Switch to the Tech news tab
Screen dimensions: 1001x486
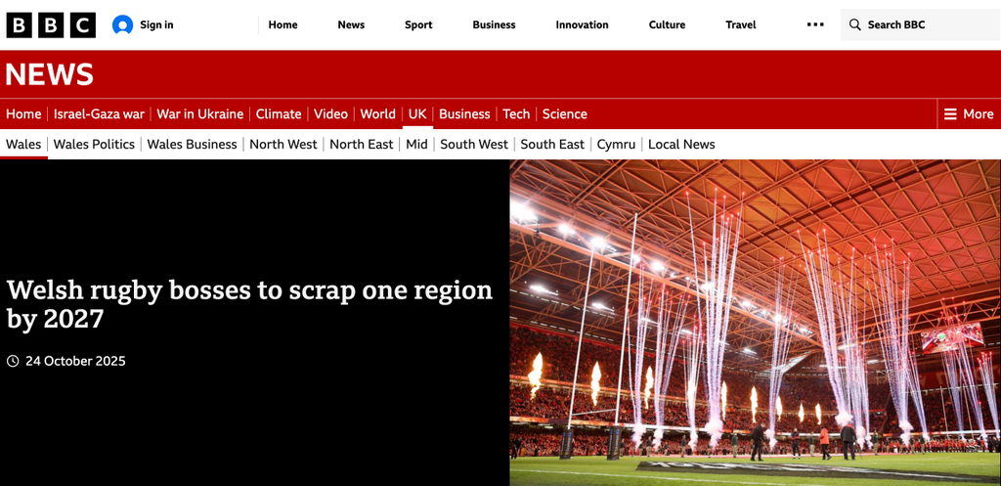coord(516,114)
